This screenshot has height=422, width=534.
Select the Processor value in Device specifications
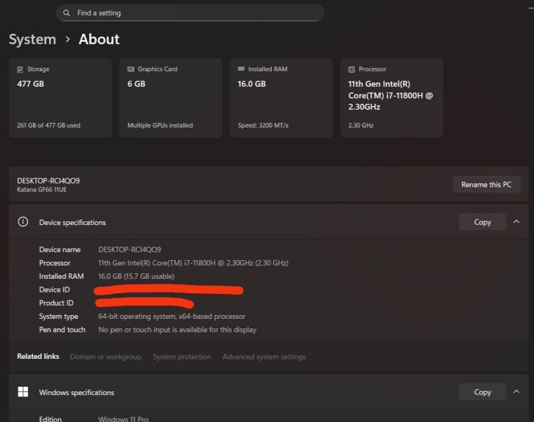[x=193, y=263]
